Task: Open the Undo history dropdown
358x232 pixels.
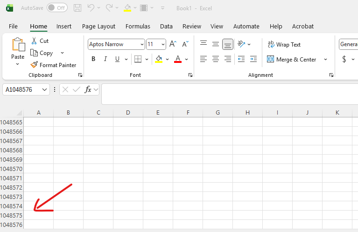Action: coord(98,8)
